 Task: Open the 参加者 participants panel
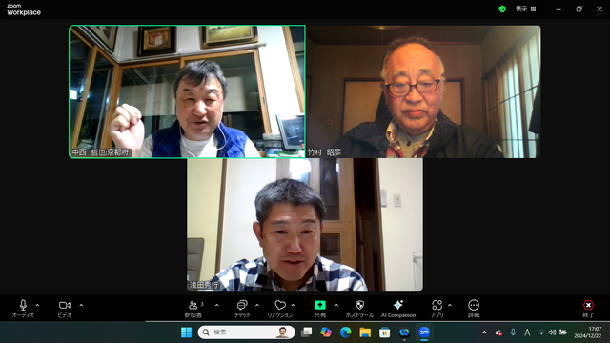click(x=193, y=309)
